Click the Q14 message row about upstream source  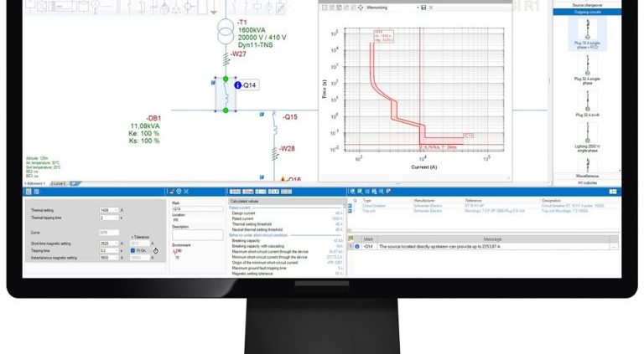483,247
